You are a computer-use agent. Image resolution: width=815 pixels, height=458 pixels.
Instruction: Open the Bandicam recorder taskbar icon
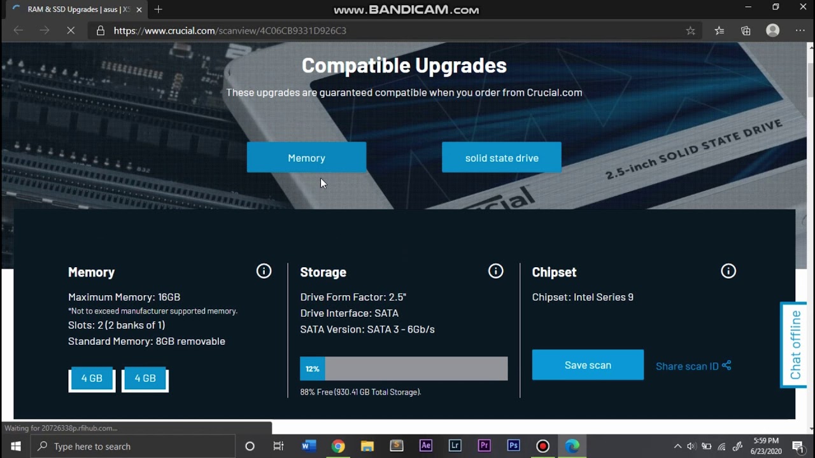point(542,446)
